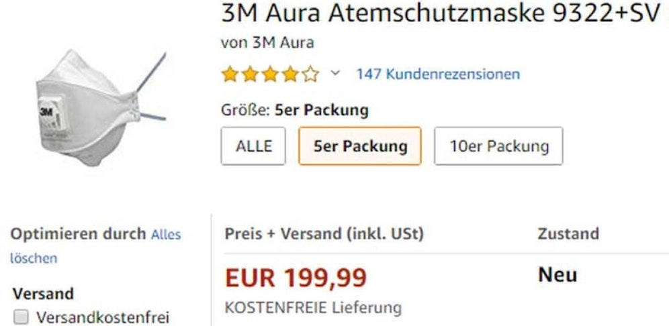
Task: Open the von 3M Aura brand line
Action: [267, 43]
